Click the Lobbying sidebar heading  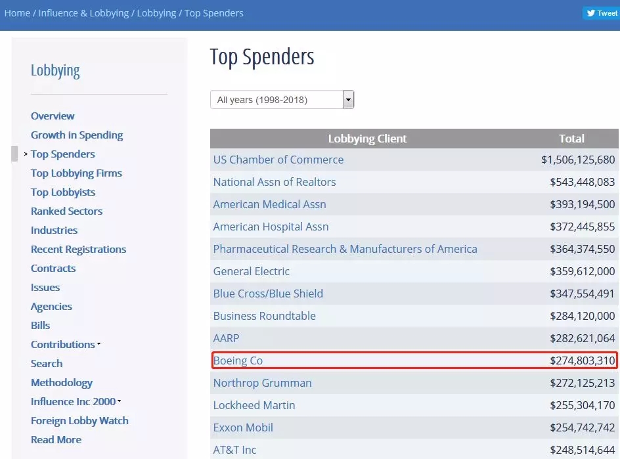(x=55, y=71)
